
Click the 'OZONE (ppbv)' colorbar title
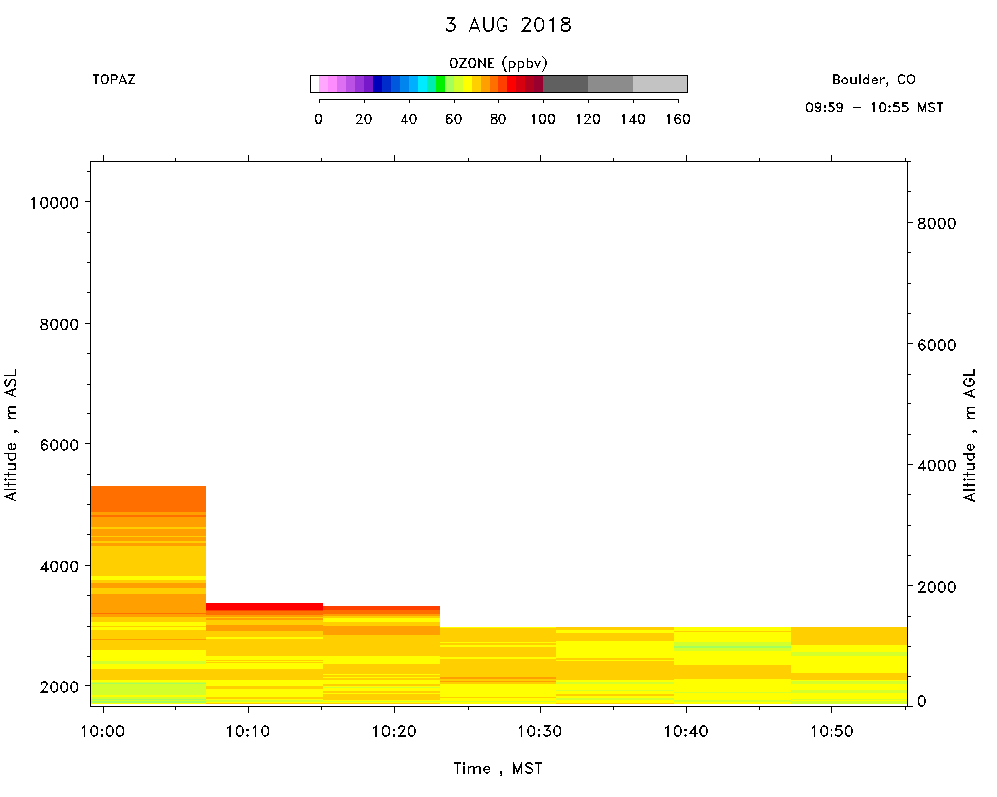point(498,63)
